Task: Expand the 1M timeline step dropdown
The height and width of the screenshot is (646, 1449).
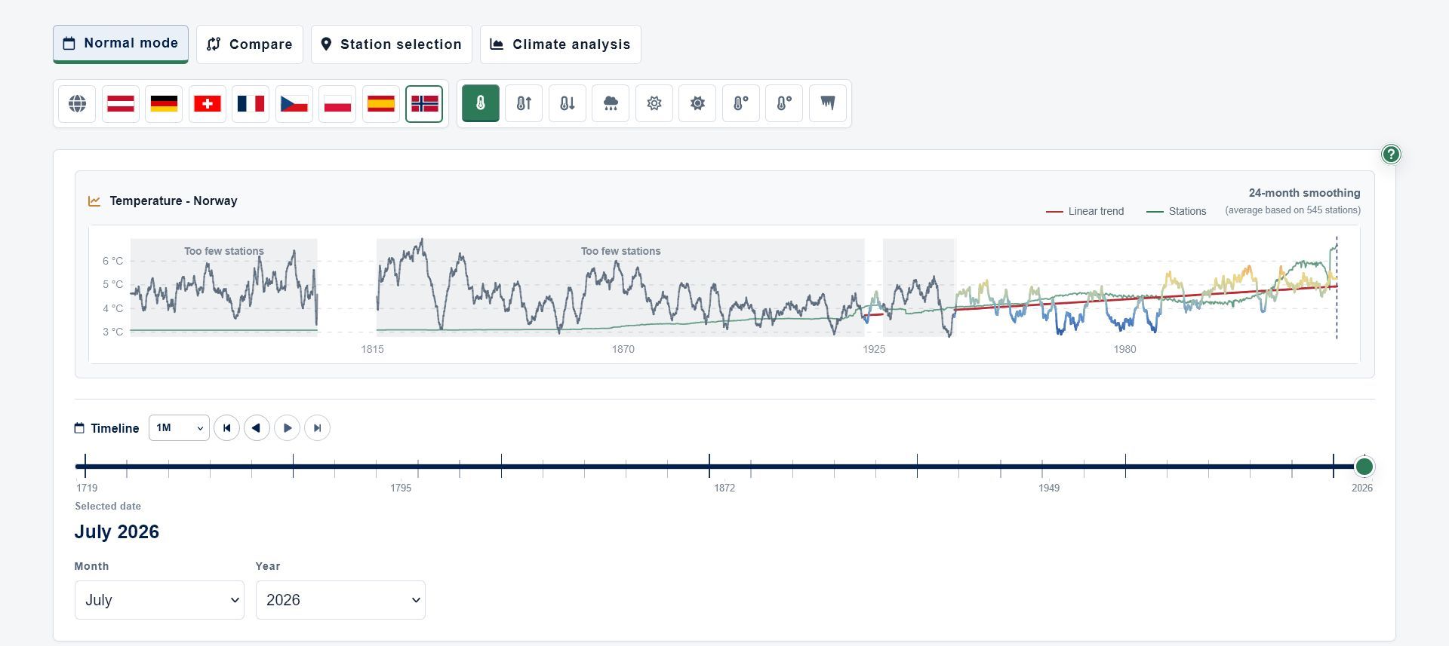Action: pos(179,428)
